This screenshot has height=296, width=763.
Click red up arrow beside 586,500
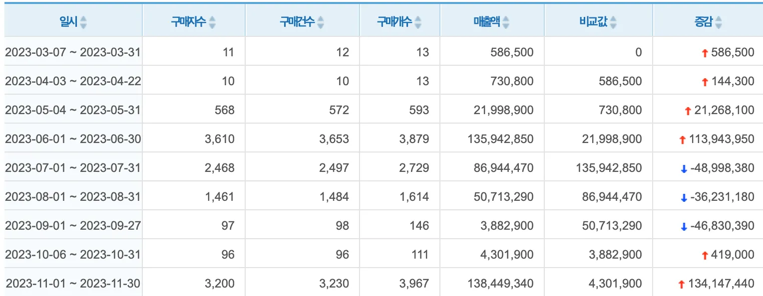pos(705,53)
